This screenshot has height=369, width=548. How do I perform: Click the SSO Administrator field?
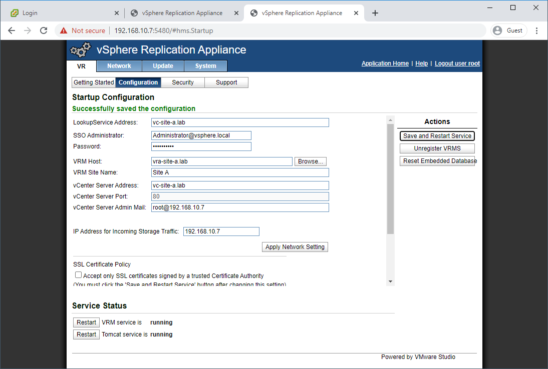(x=201, y=135)
